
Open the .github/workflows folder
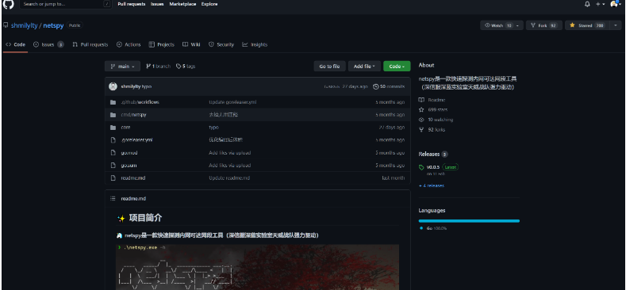pyautogui.click(x=140, y=102)
